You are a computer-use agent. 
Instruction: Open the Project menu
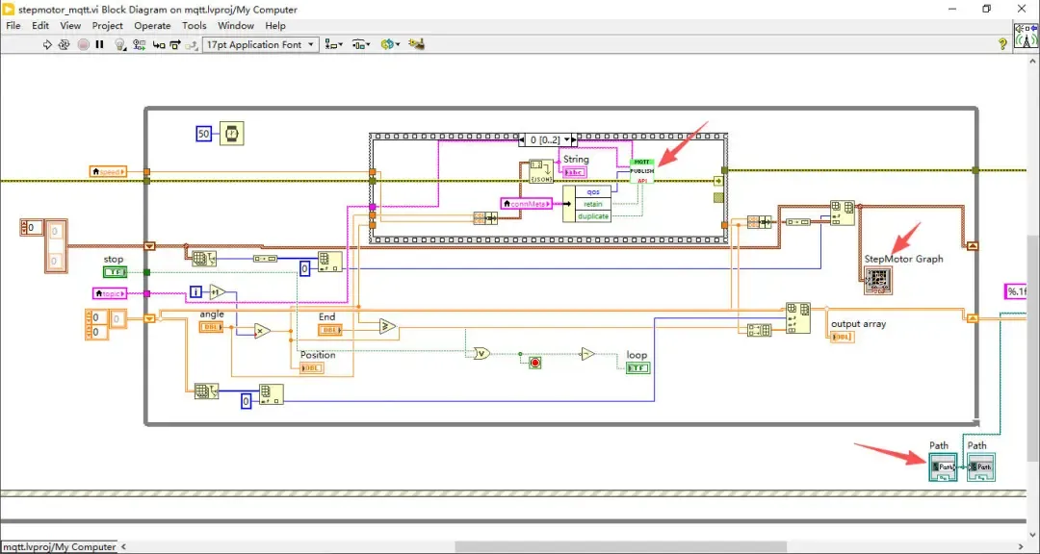coord(108,26)
